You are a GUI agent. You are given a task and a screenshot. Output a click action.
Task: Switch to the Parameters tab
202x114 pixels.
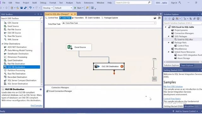click(x=78, y=18)
